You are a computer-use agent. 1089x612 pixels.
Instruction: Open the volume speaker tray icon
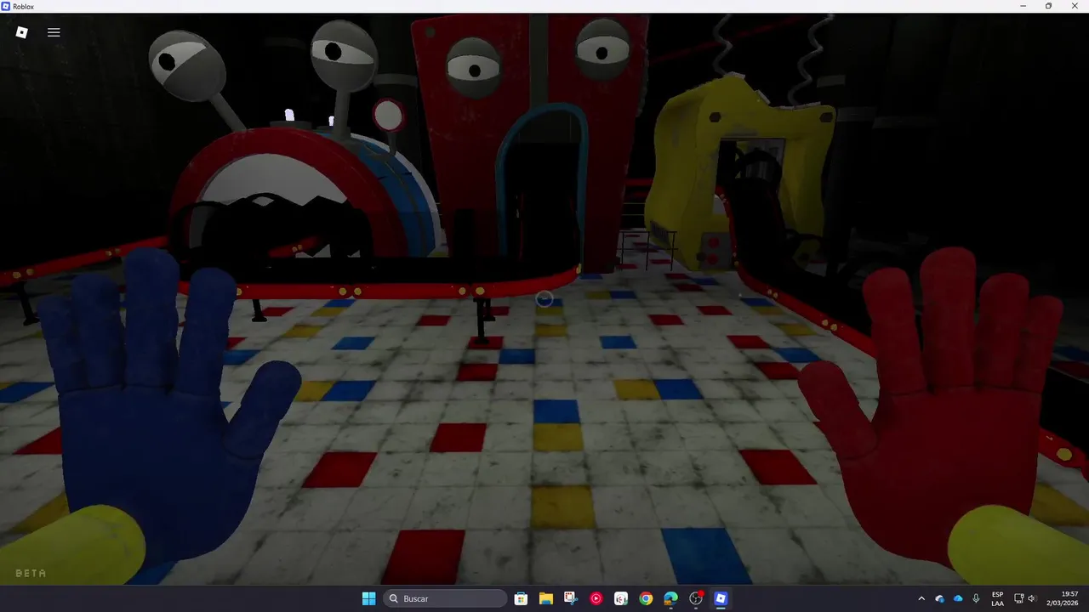coord(1033,598)
